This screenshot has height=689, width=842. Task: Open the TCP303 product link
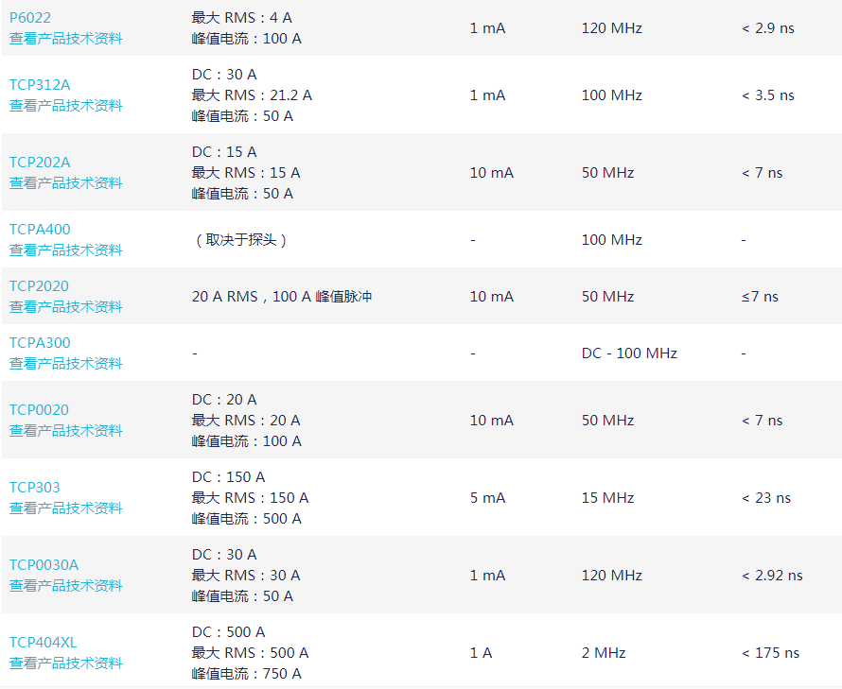(x=35, y=488)
